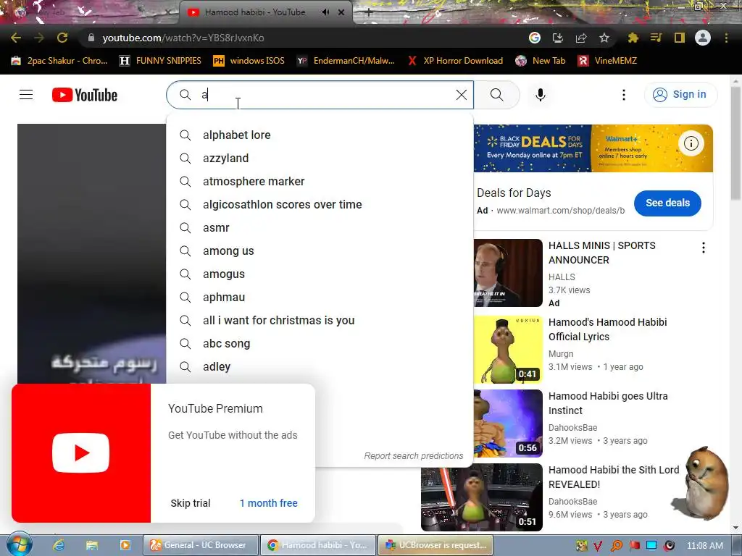Select suggestion 'azzyland'

320,159
